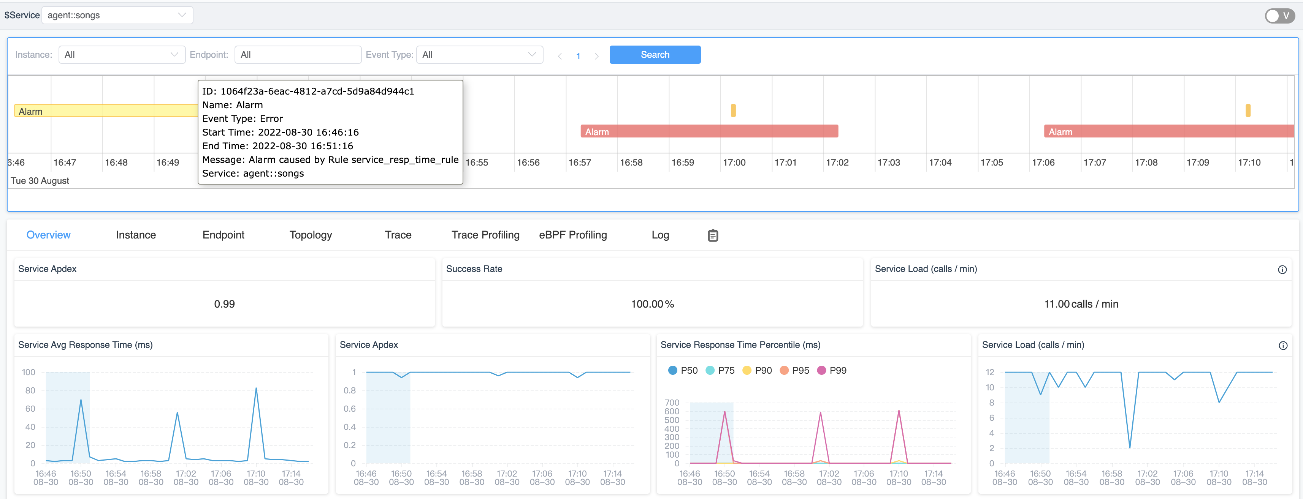This screenshot has width=1303, height=499.
Task: Click info icon on Service Load card
Action: 1282,270
